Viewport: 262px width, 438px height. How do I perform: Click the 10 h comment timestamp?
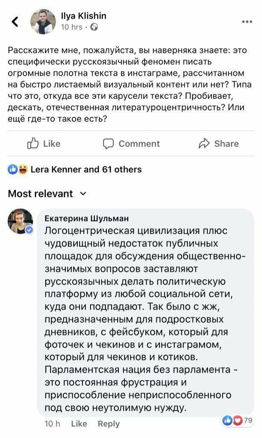(52, 423)
